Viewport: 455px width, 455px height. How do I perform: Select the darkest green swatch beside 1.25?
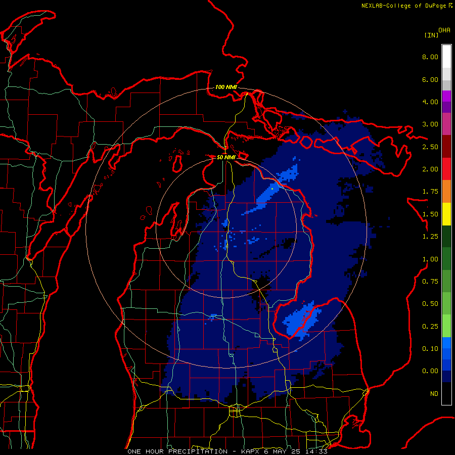coord(446,236)
